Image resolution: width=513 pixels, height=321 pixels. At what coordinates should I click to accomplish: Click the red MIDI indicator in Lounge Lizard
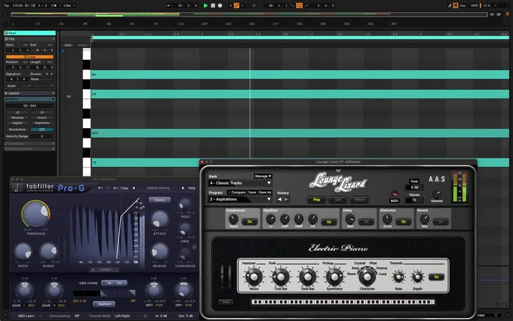coord(394,193)
